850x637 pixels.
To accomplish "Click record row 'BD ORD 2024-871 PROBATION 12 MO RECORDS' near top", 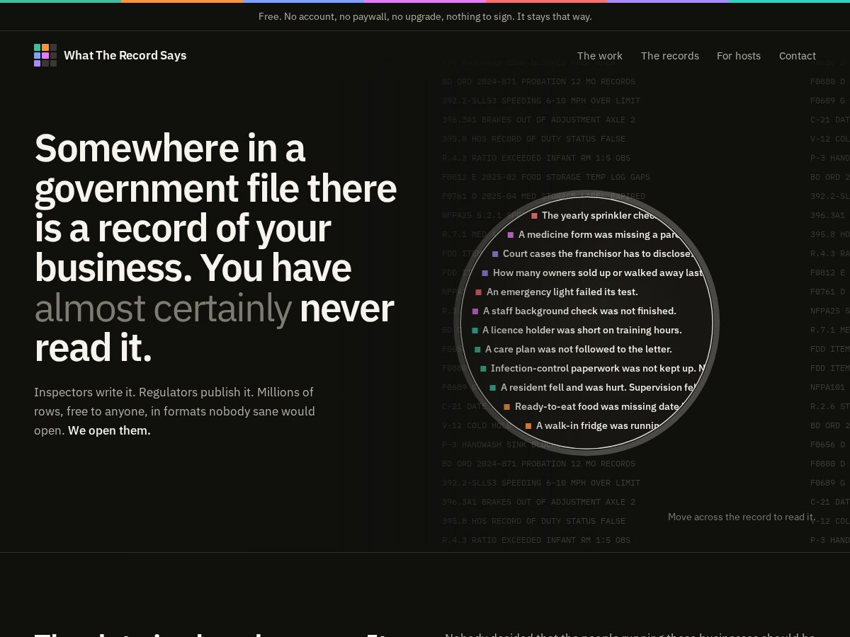I will coord(538,81).
